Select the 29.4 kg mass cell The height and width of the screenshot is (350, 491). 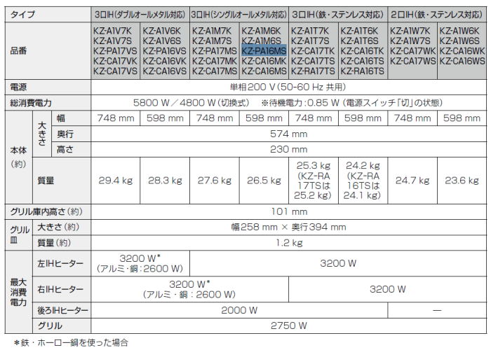point(116,181)
